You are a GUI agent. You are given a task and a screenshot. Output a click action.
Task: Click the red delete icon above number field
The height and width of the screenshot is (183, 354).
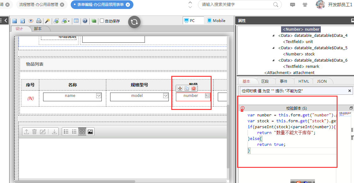(194, 88)
